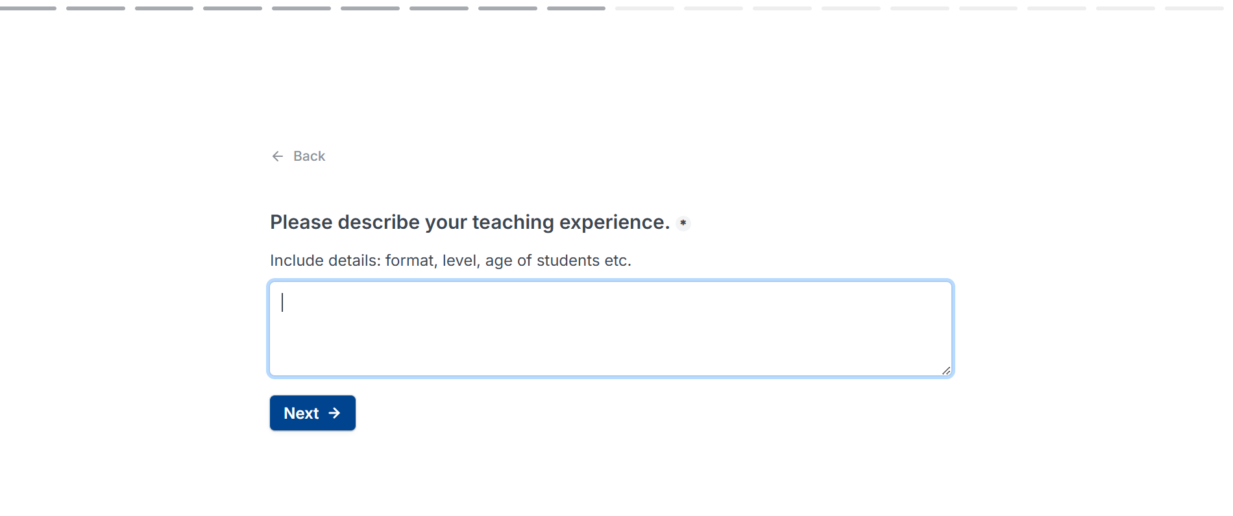Viewport: 1233px width, 516px height.
Task: Click the right arrow icon inside Next
Action: (x=335, y=413)
